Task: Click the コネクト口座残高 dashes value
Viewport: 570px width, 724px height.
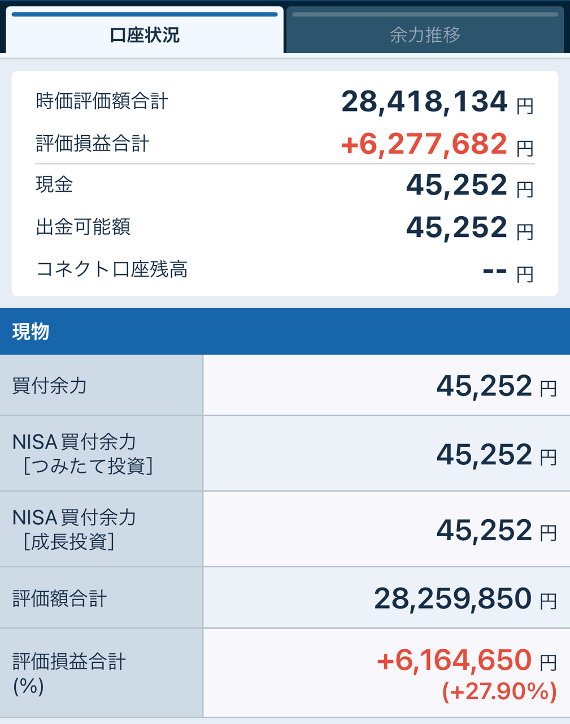Action: pyautogui.click(x=495, y=270)
